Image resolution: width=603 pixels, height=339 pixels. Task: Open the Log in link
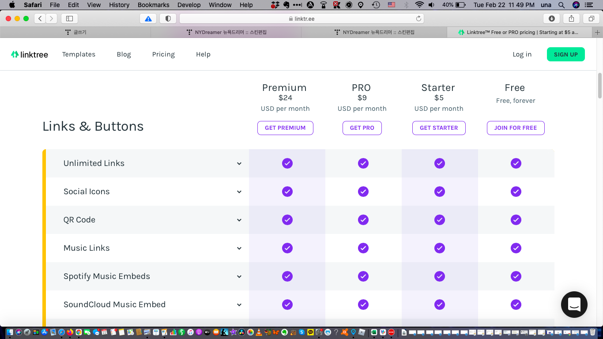[x=522, y=54]
